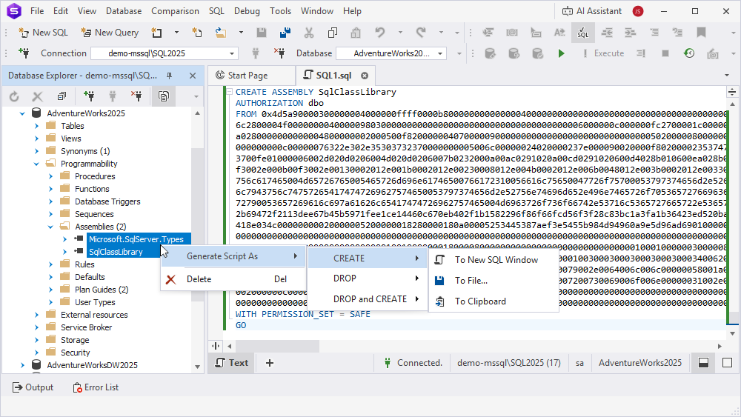Screen dimensions: 741x417
Task: Open the Database menu
Action: click(124, 11)
